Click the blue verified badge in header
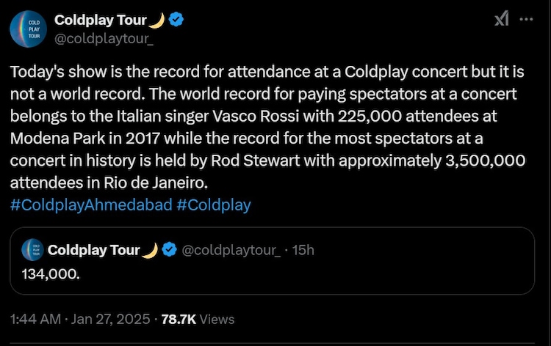 (x=176, y=20)
